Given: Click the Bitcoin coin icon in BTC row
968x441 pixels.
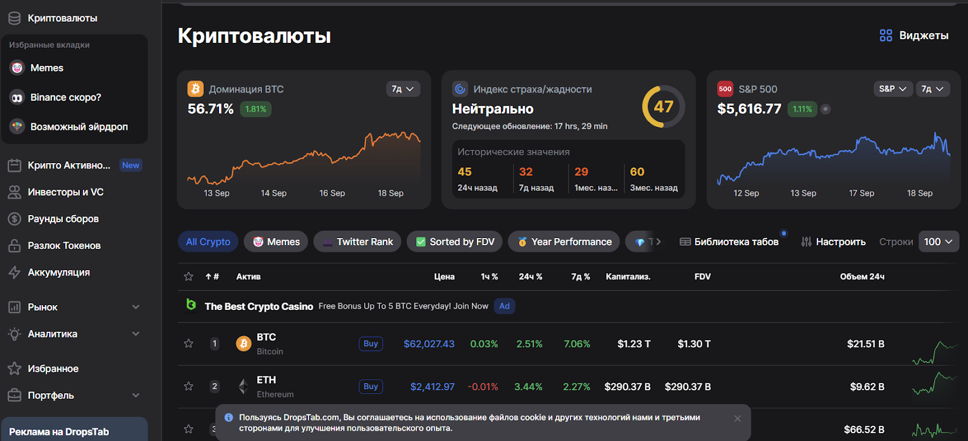Looking at the screenshot, I should point(243,344).
